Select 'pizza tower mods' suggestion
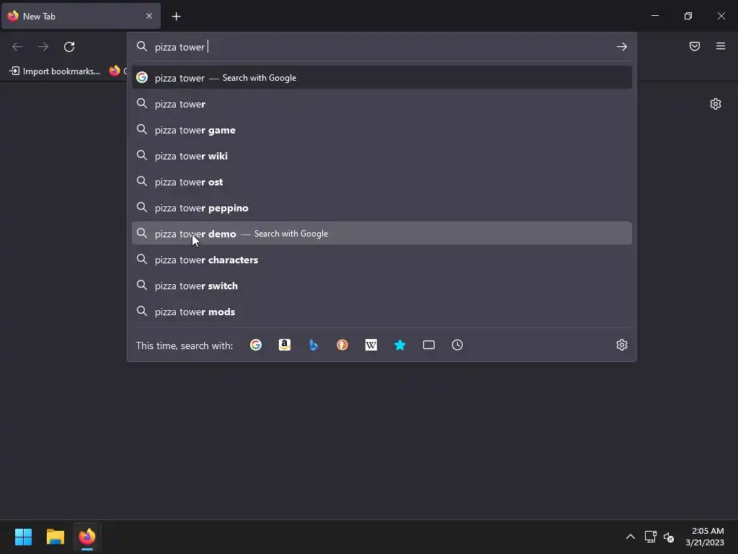The width and height of the screenshot is (738, 554). (x=382, y=312)
